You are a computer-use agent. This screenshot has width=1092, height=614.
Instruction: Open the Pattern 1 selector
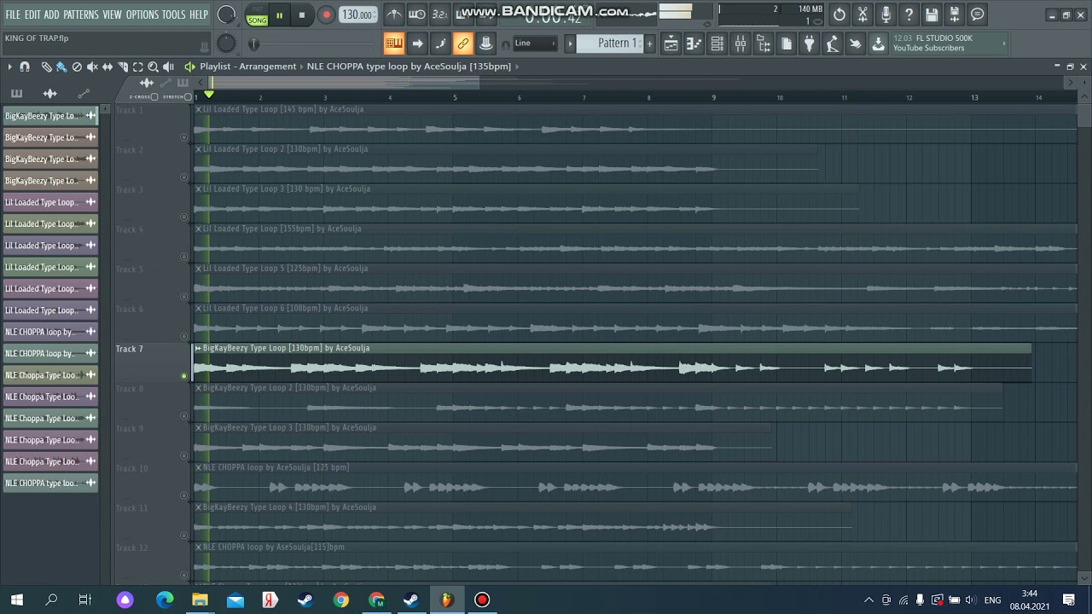(609, 43)
